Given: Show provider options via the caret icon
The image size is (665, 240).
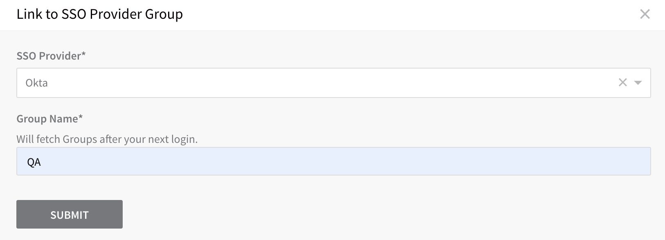Looking at the screenshot, I should pos(638,83).
